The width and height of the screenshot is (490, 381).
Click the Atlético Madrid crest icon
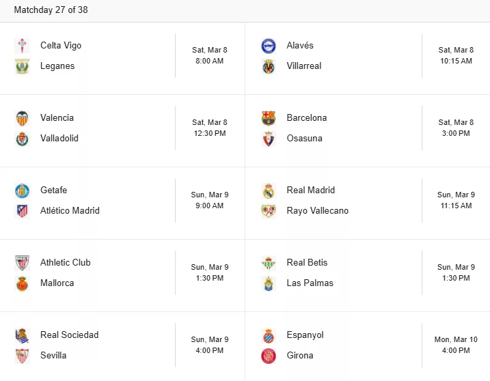(22, 211)
